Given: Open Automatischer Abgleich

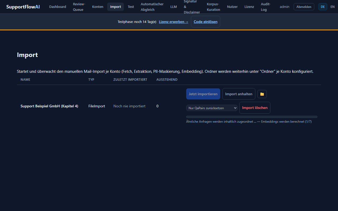Looking at the screenshot, I should click(152, 7).
